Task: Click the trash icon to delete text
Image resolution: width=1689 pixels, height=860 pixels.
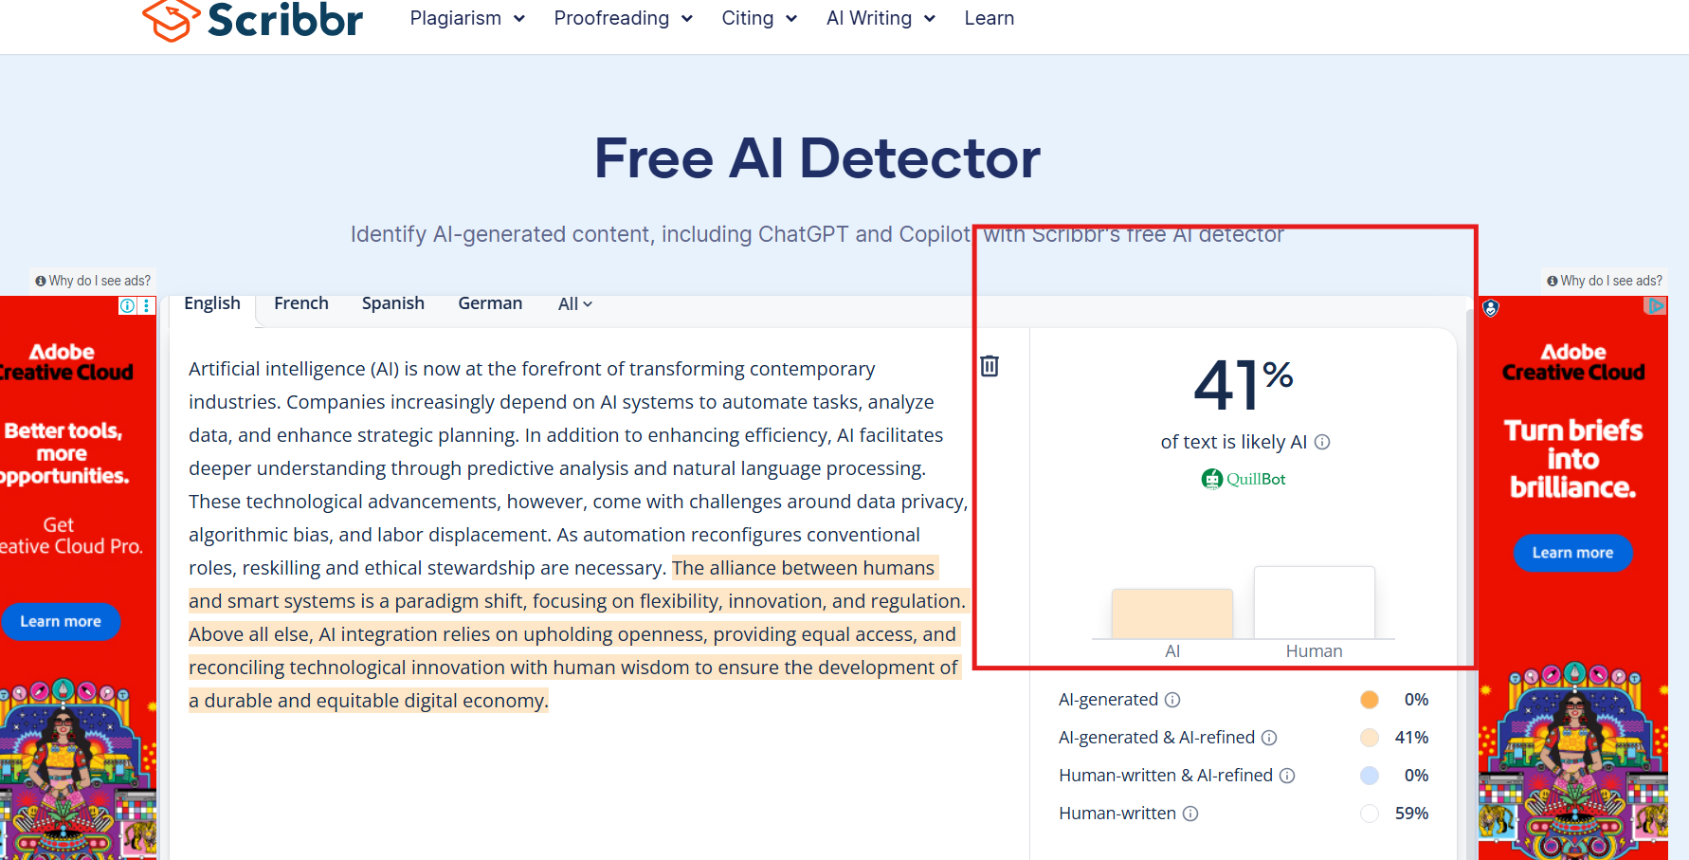Action: click(990, 366)
